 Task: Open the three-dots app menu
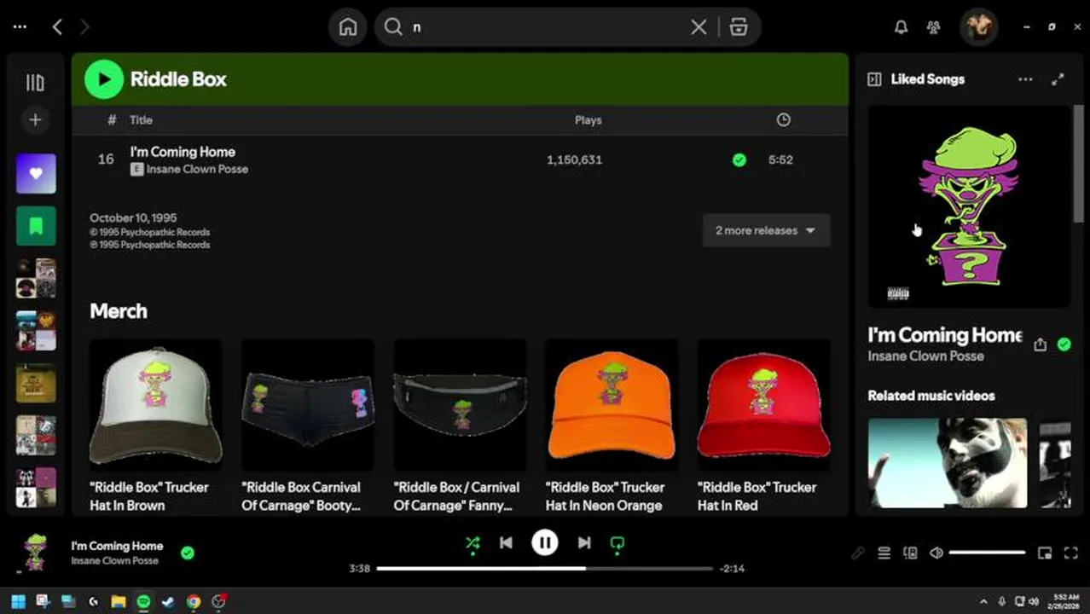(x=20, y=27)
